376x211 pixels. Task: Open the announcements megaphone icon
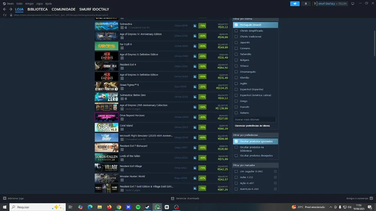click(295, 4)
